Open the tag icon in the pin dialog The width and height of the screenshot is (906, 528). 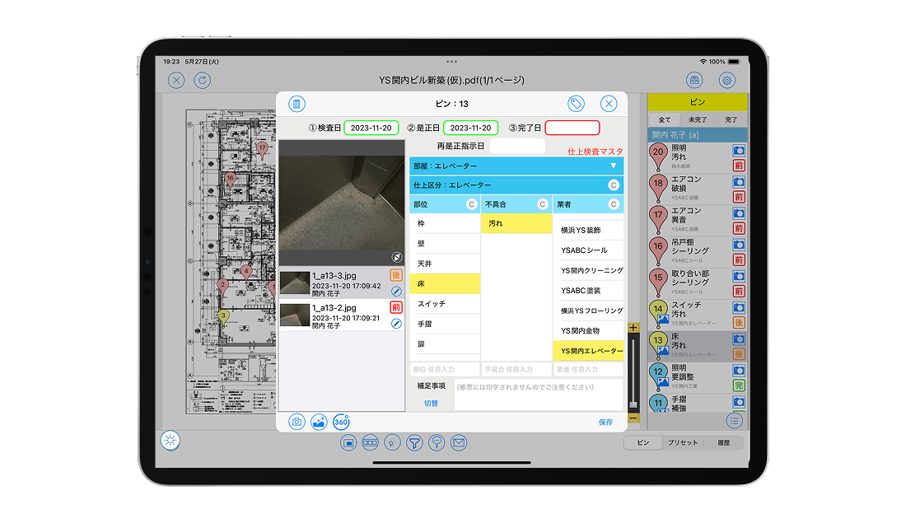point(576,103)
